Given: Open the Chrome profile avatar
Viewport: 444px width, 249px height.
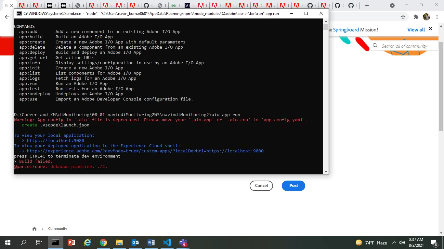Looking at the screenshot, I should click(426, 17).
